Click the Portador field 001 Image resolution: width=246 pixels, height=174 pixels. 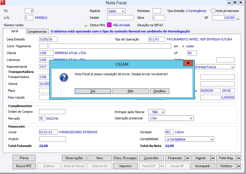(x=169, y=132)
